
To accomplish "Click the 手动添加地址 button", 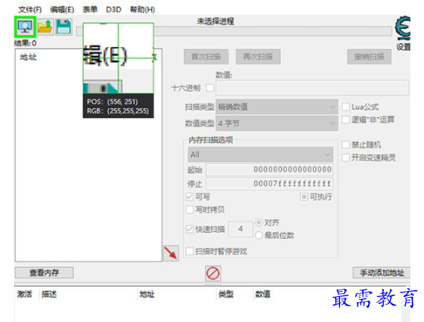I will point(382,273).
